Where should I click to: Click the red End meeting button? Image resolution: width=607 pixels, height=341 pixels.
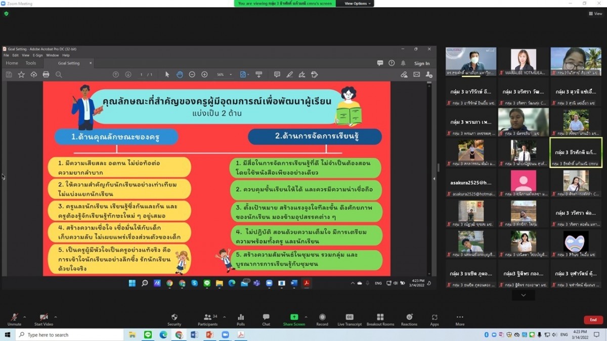pyautogui.click(x=593, y=320)
